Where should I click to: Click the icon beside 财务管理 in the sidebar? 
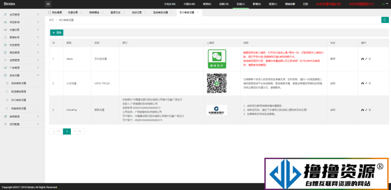[5, 45]
